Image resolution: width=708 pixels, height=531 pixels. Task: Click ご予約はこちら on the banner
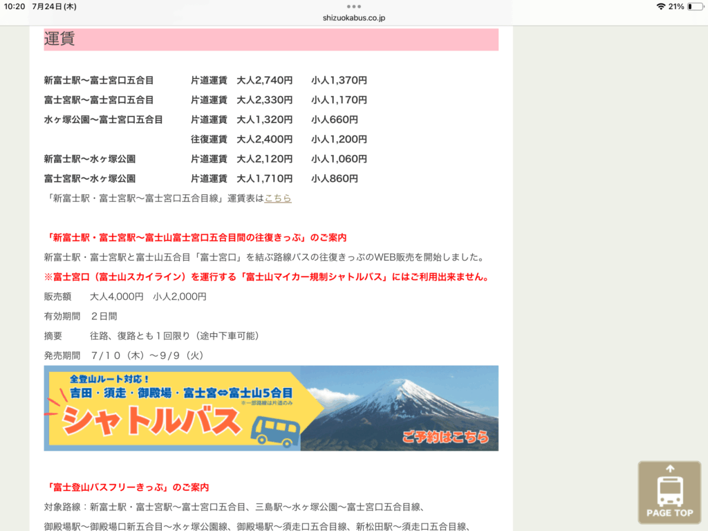[445, 436]
